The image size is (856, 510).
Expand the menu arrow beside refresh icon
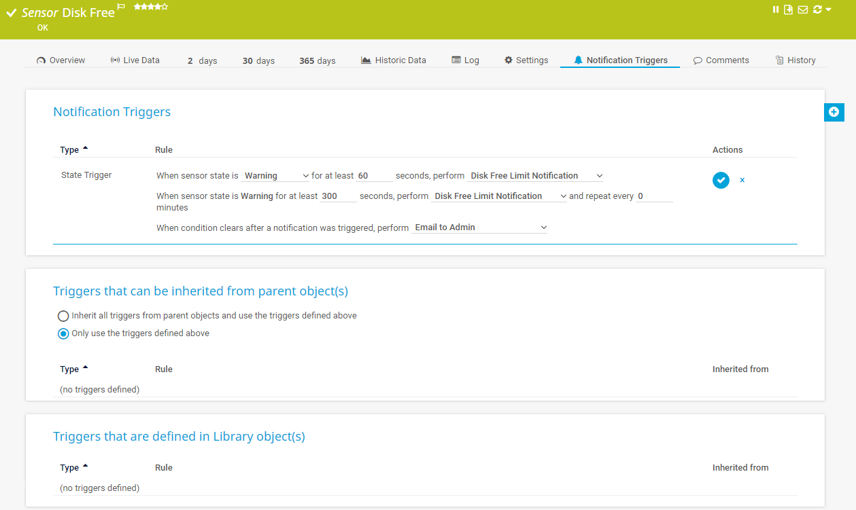pyautogui.click(x=828, y=10)
